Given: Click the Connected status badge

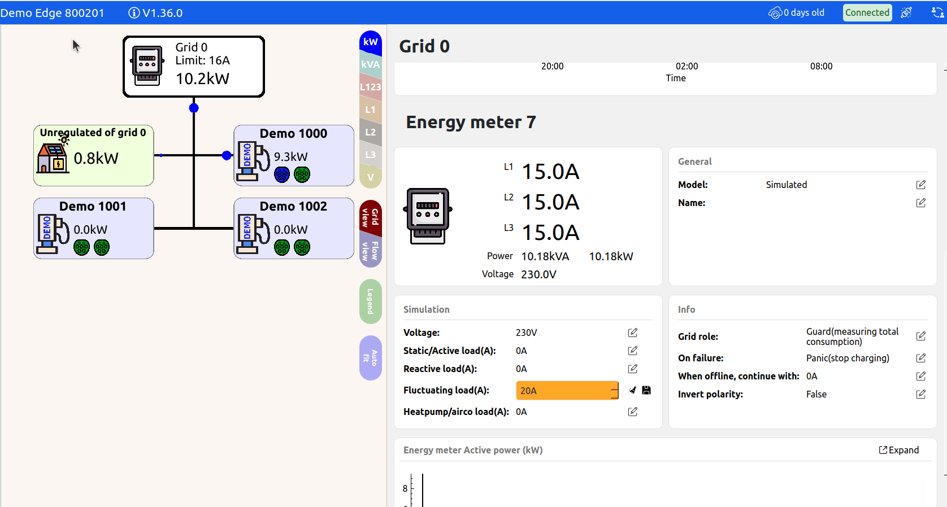Looking at the screenshot, I should [x=867, y=12].
